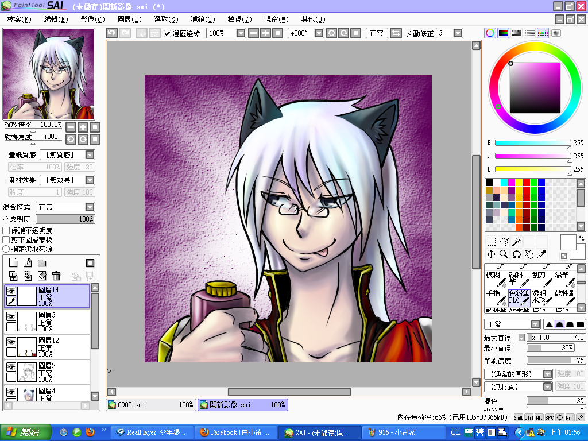Viewport: 588px width, 441px height.
Task: Create a new layer folder
Action: 41,263
